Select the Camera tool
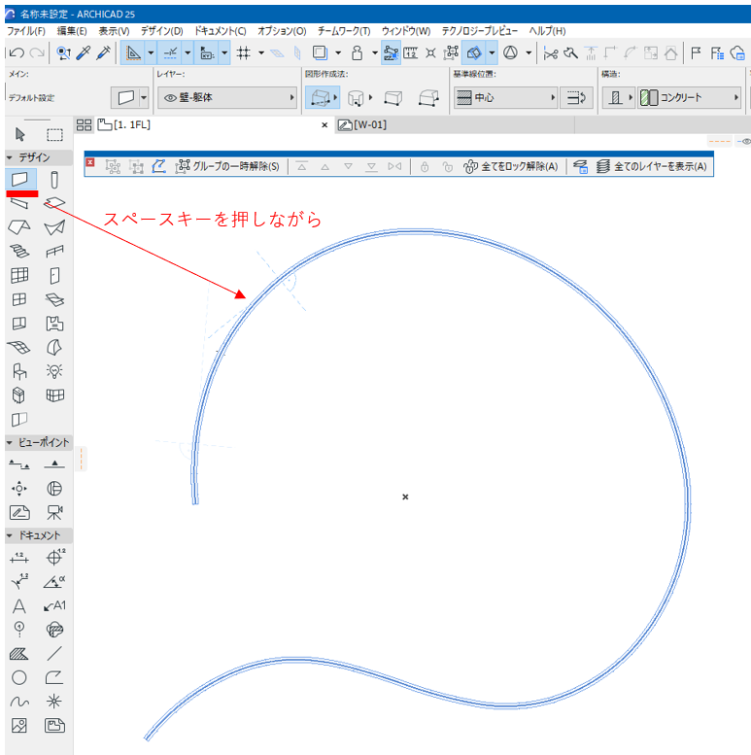Image resolution: width=751 pixels, height=755 pixels. [54, 512]
